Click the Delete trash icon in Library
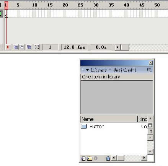Screen dimensions: 168x166 [108, 158]
